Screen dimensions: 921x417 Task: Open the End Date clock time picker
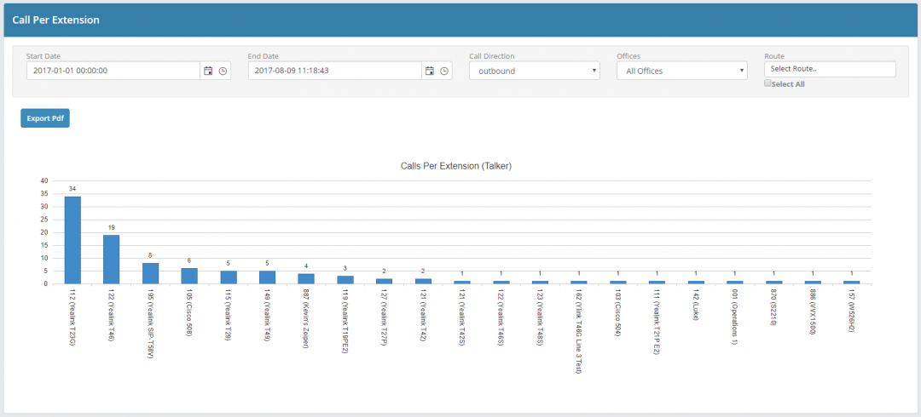coord(444,71)
